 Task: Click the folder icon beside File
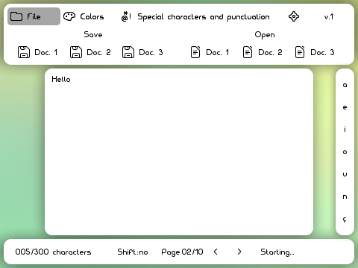coord(16,16)
